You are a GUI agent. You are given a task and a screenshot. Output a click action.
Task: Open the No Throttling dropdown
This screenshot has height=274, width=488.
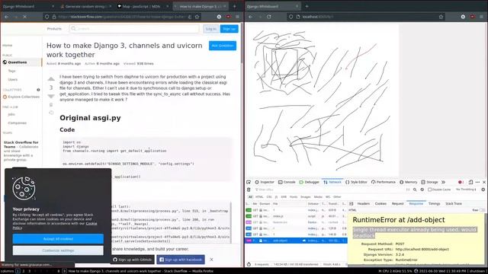click(466, 190)
